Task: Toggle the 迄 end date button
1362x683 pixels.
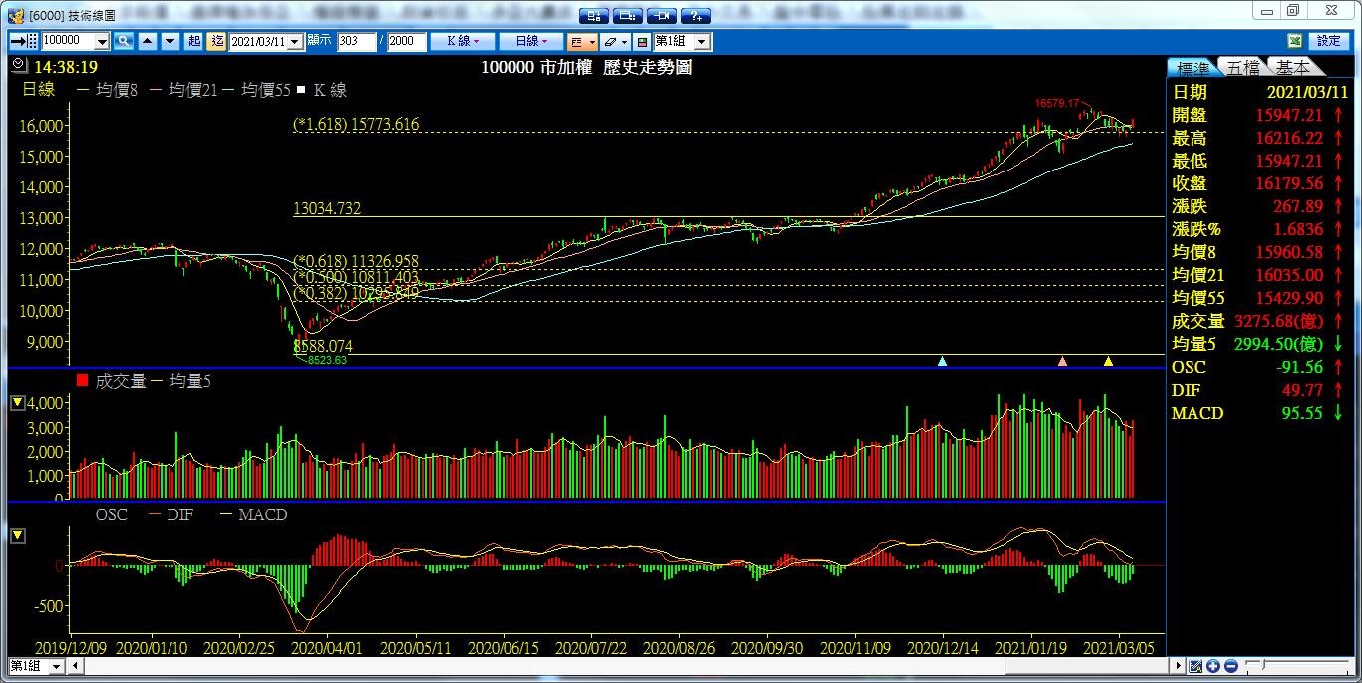Action: point(218,41)
